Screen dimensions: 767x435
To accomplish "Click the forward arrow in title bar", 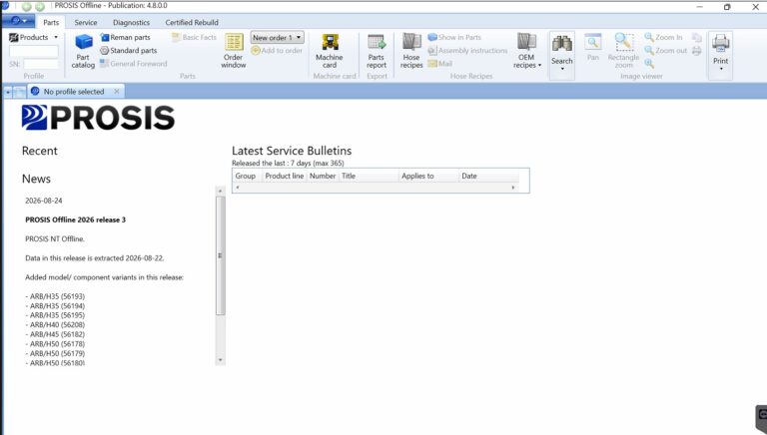I will click(x=40, y=6).
